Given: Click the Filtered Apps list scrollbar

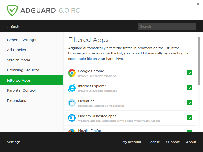Looking at the screenshot, I should [x=199, y=61].
